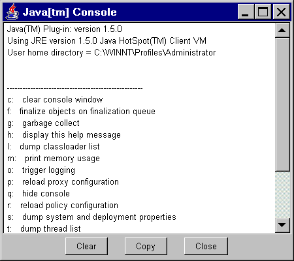Click the scrollbar down arrow
294x261 pixels.
(282, 225)
